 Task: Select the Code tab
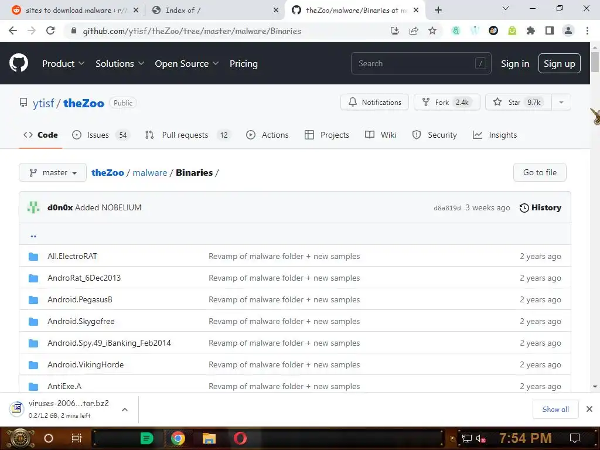tap(40, 135)
